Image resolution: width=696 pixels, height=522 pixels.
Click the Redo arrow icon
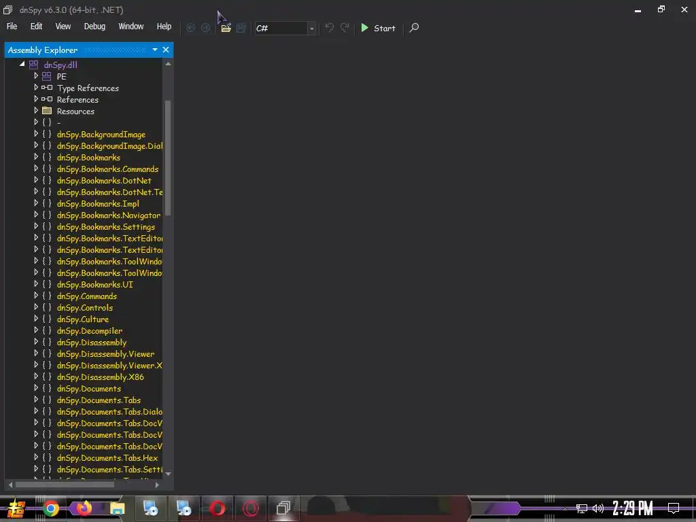(x=345, y=27)
